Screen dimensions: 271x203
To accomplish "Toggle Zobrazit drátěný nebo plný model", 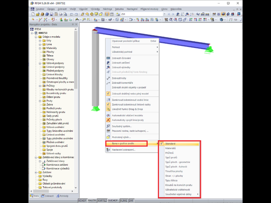I will (x=108, y=94).
